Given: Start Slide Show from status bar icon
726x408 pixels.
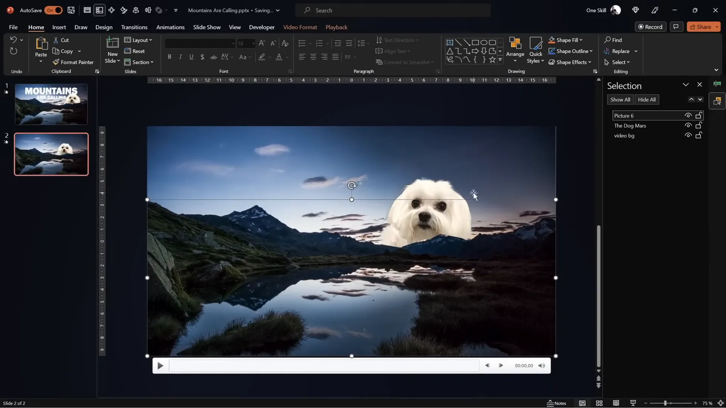Looking at the screenshot, I should [x=633, y=403].
